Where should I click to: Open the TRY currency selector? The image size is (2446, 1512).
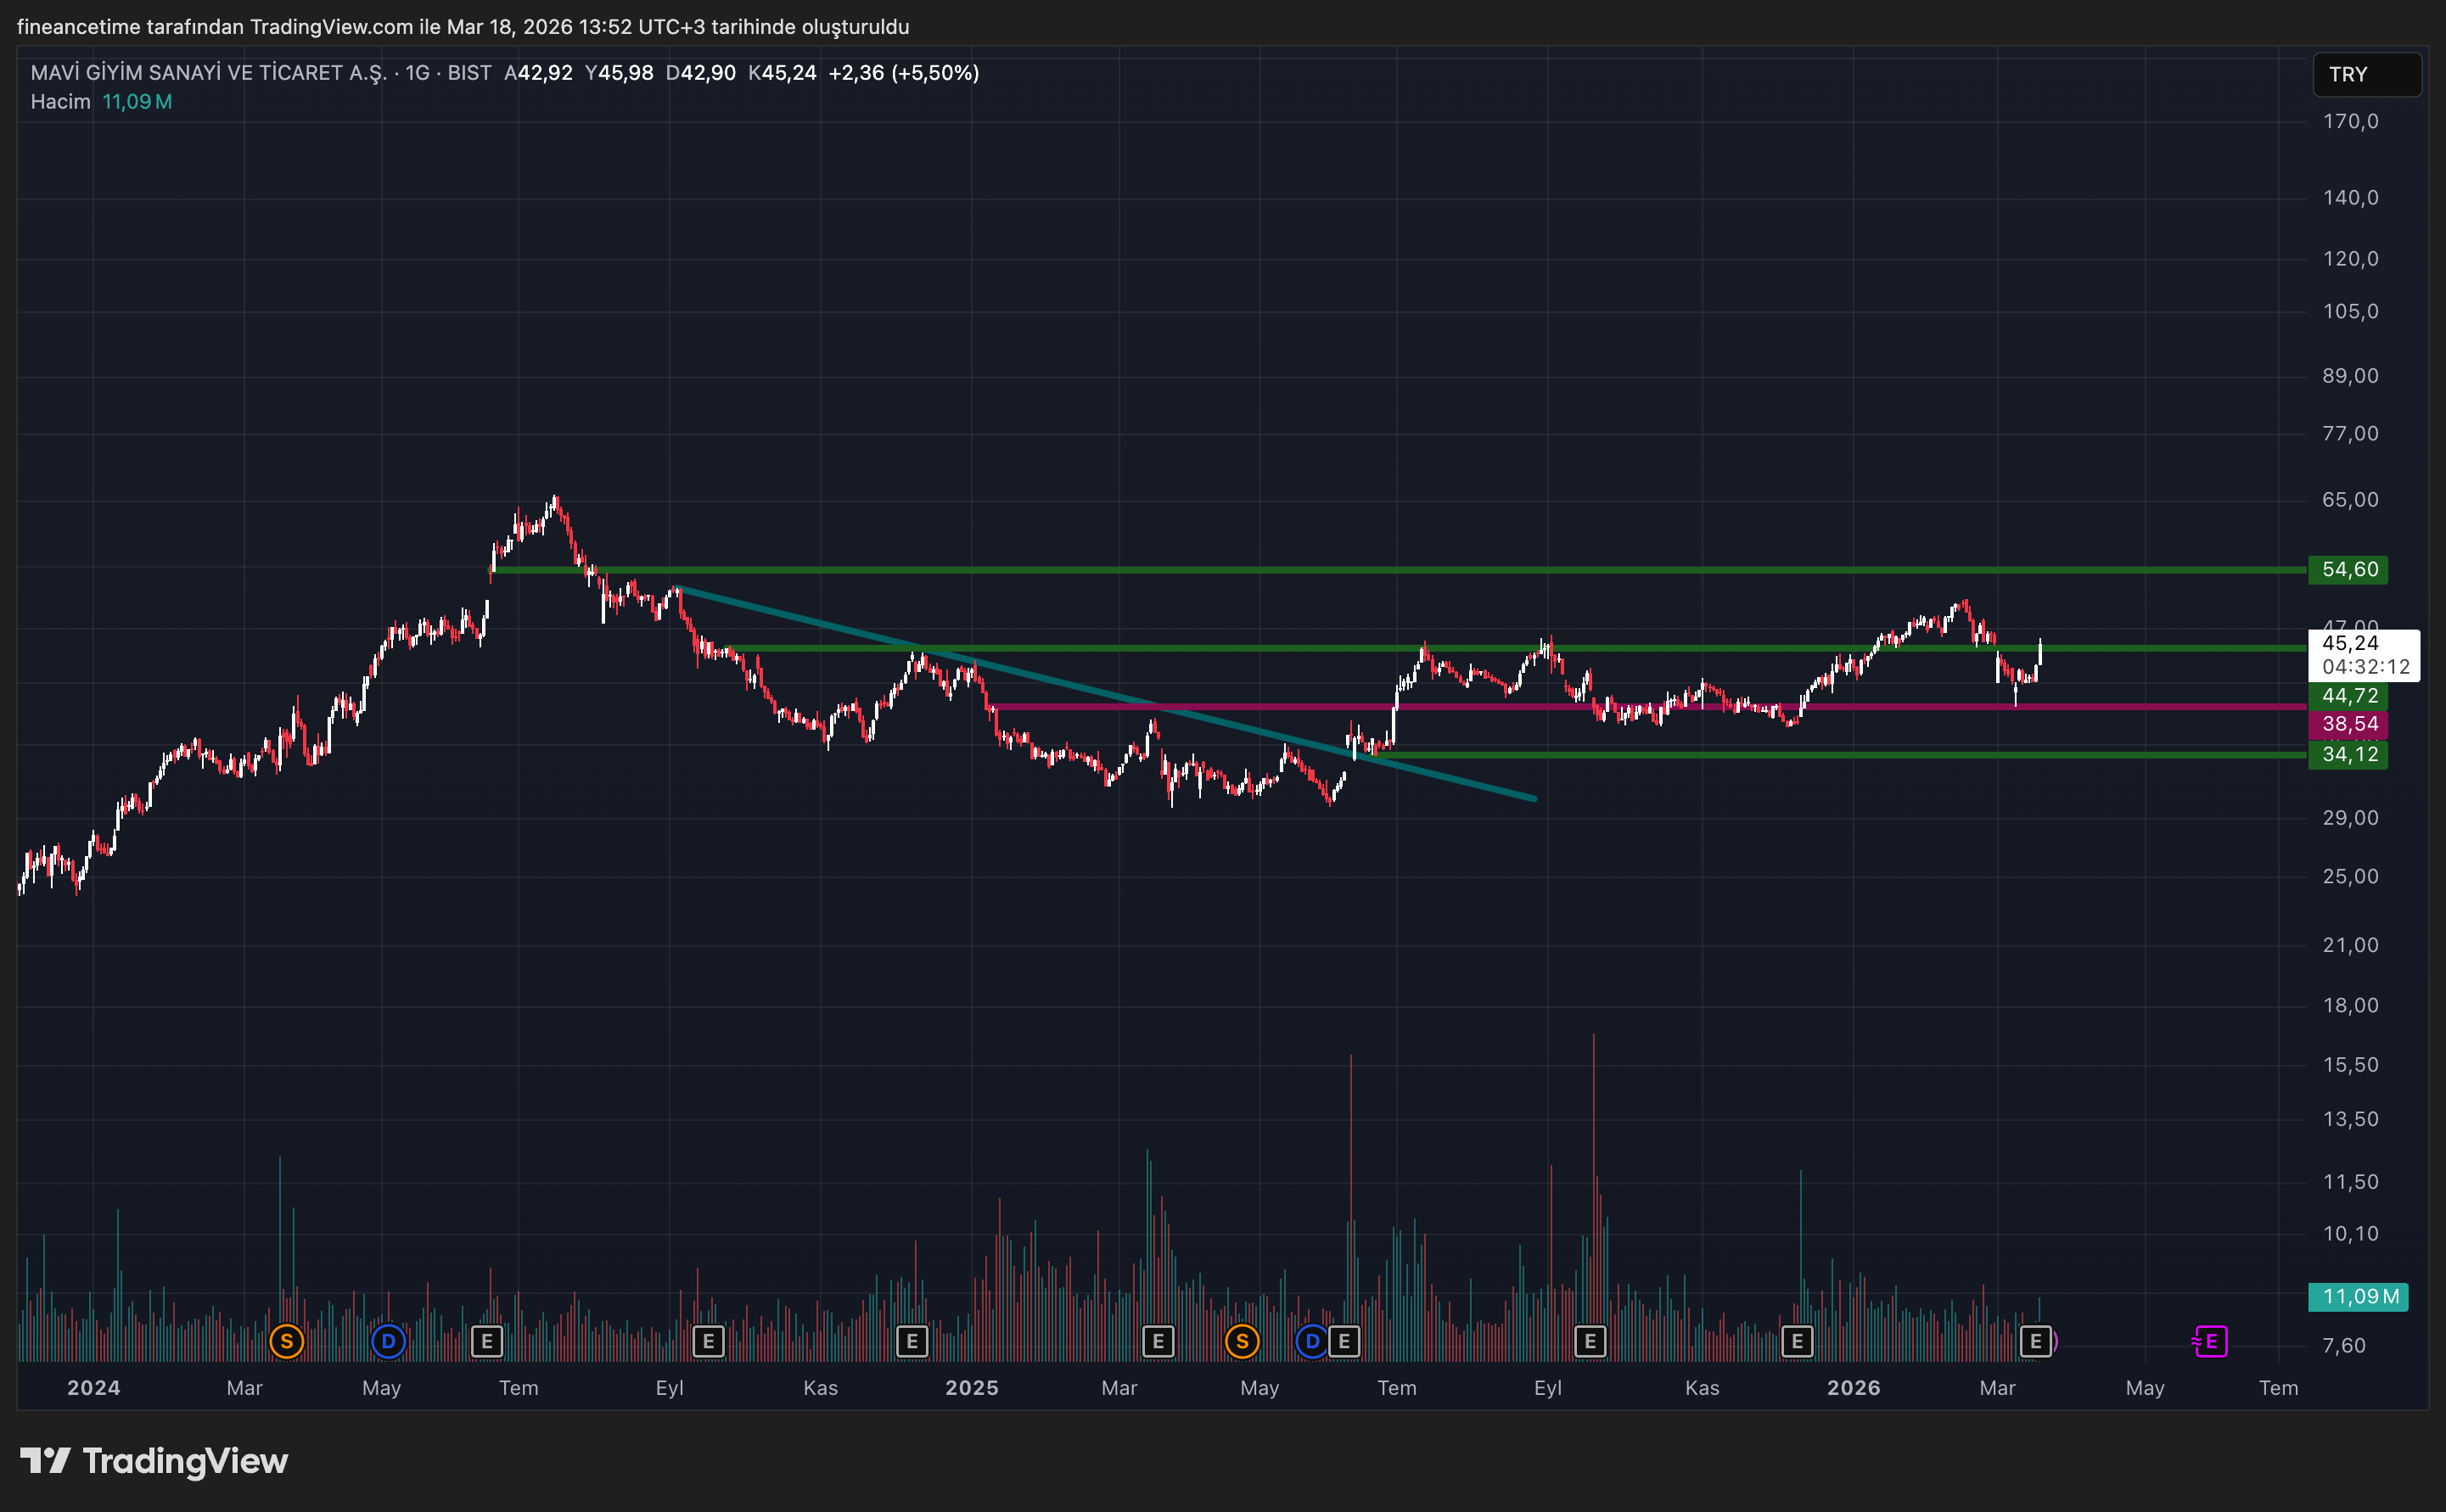tap(2366, 75)
